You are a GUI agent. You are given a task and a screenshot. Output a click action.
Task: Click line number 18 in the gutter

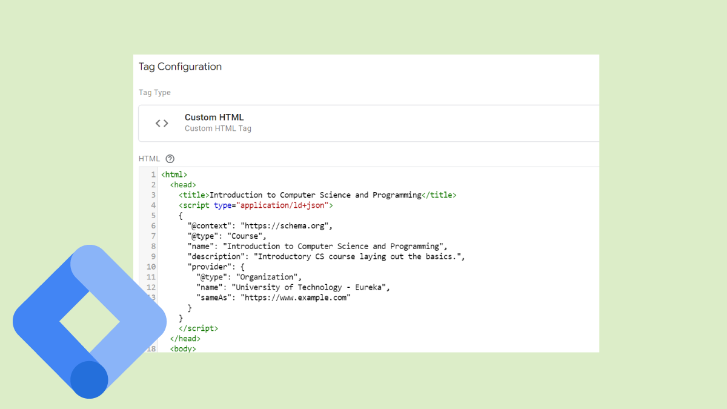pyautogui.click(x=151, y=349)
